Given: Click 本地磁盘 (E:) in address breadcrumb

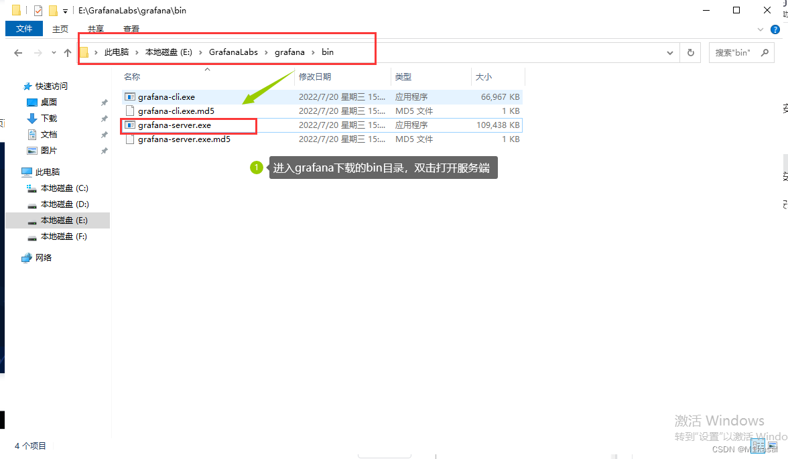Looking at the screenshot, I should coord(168,52).
